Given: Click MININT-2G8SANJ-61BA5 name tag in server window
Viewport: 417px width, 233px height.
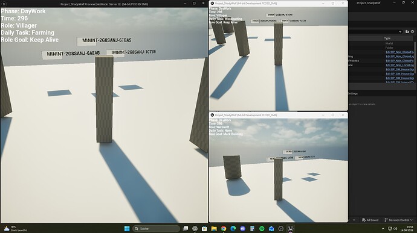Looking at the screenshot, I should coord(106,40).
